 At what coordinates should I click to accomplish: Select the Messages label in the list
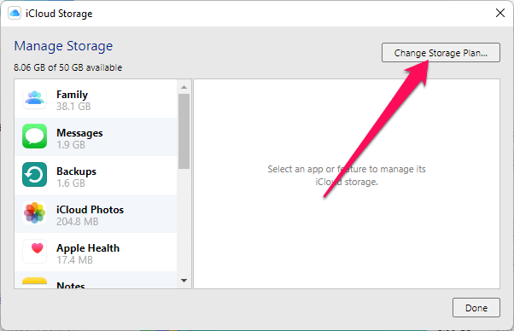coord(79,133)
